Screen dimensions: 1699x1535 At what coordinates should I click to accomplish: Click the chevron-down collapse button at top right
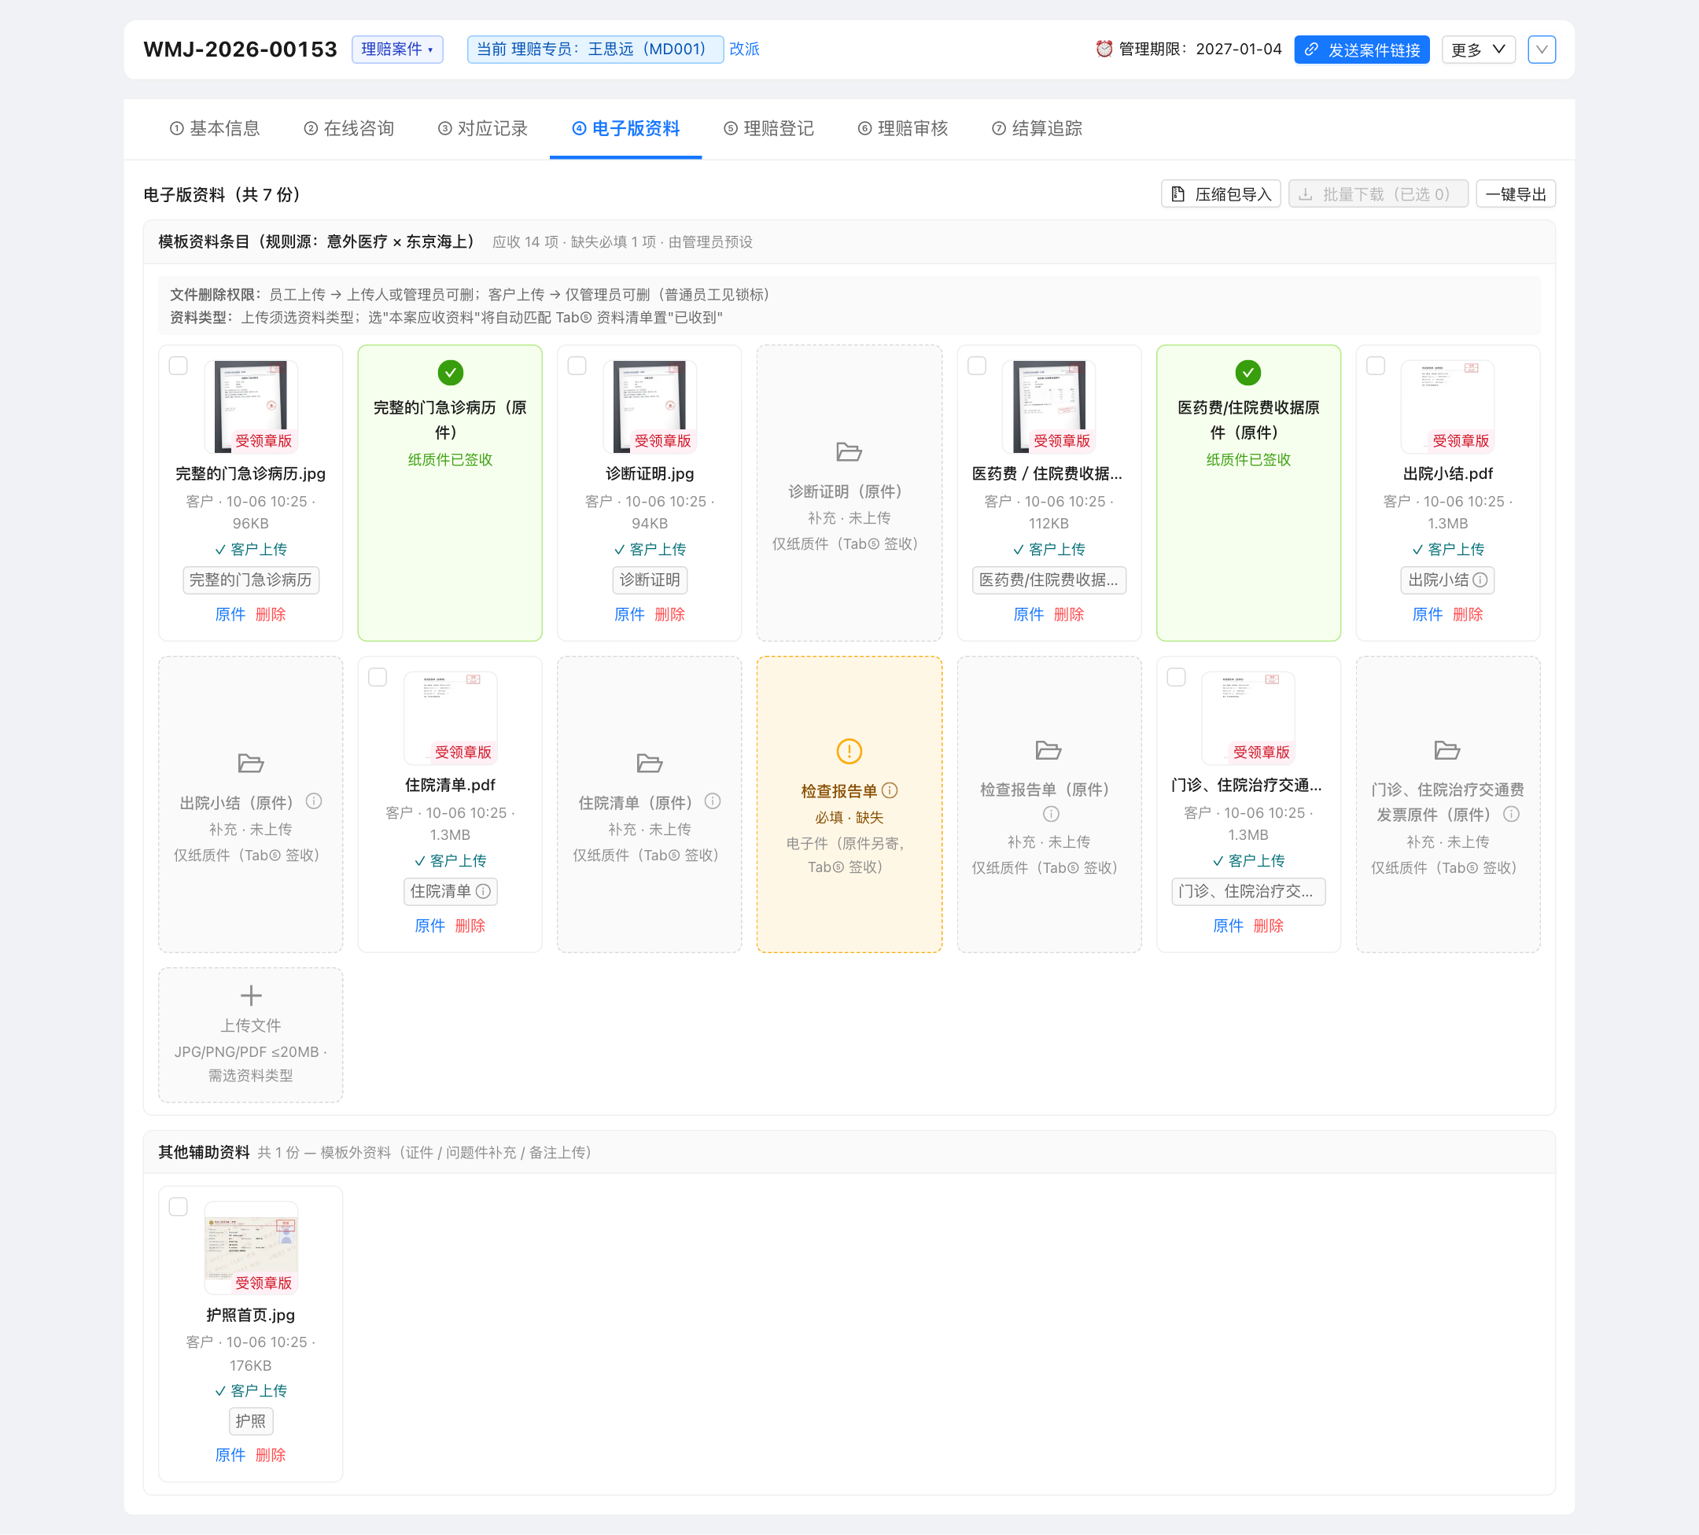(1542, 50)
